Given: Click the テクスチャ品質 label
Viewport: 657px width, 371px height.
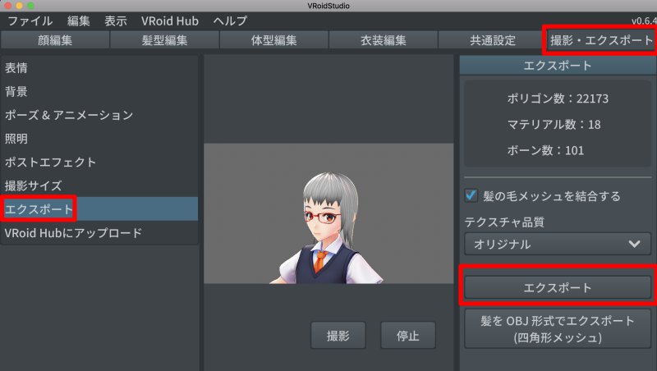Looking at the screenshot, I should click(504, 222).
